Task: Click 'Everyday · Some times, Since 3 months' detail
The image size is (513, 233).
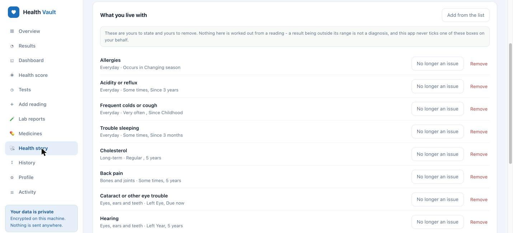Action: tap(141, 135)
